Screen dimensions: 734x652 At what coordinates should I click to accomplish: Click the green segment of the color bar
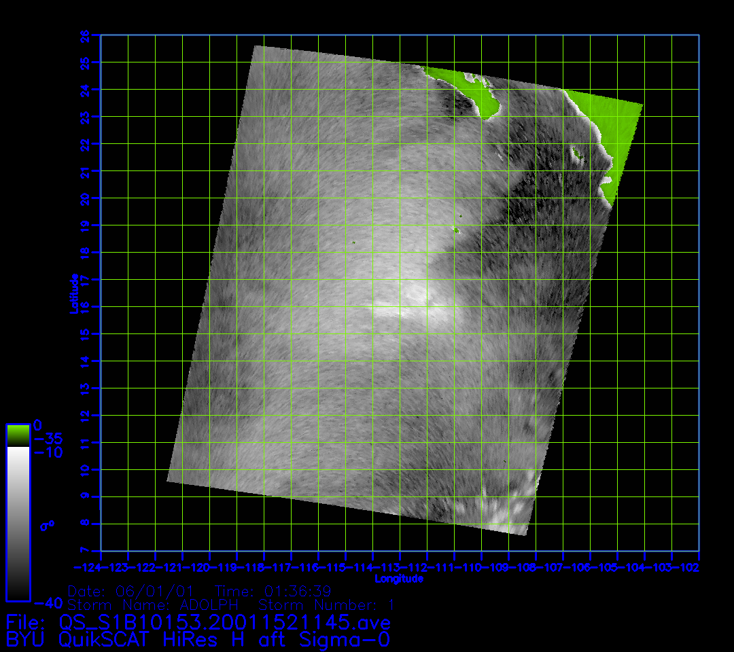(x=18, y=435)
